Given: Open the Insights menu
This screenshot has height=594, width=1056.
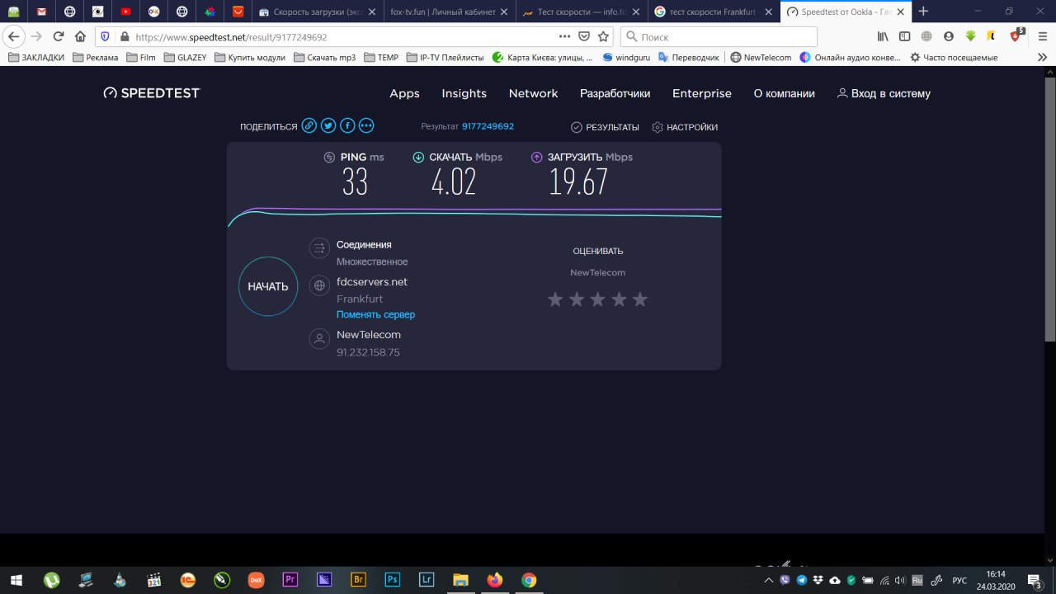Looking at the screenshot, I should (464, 93).
